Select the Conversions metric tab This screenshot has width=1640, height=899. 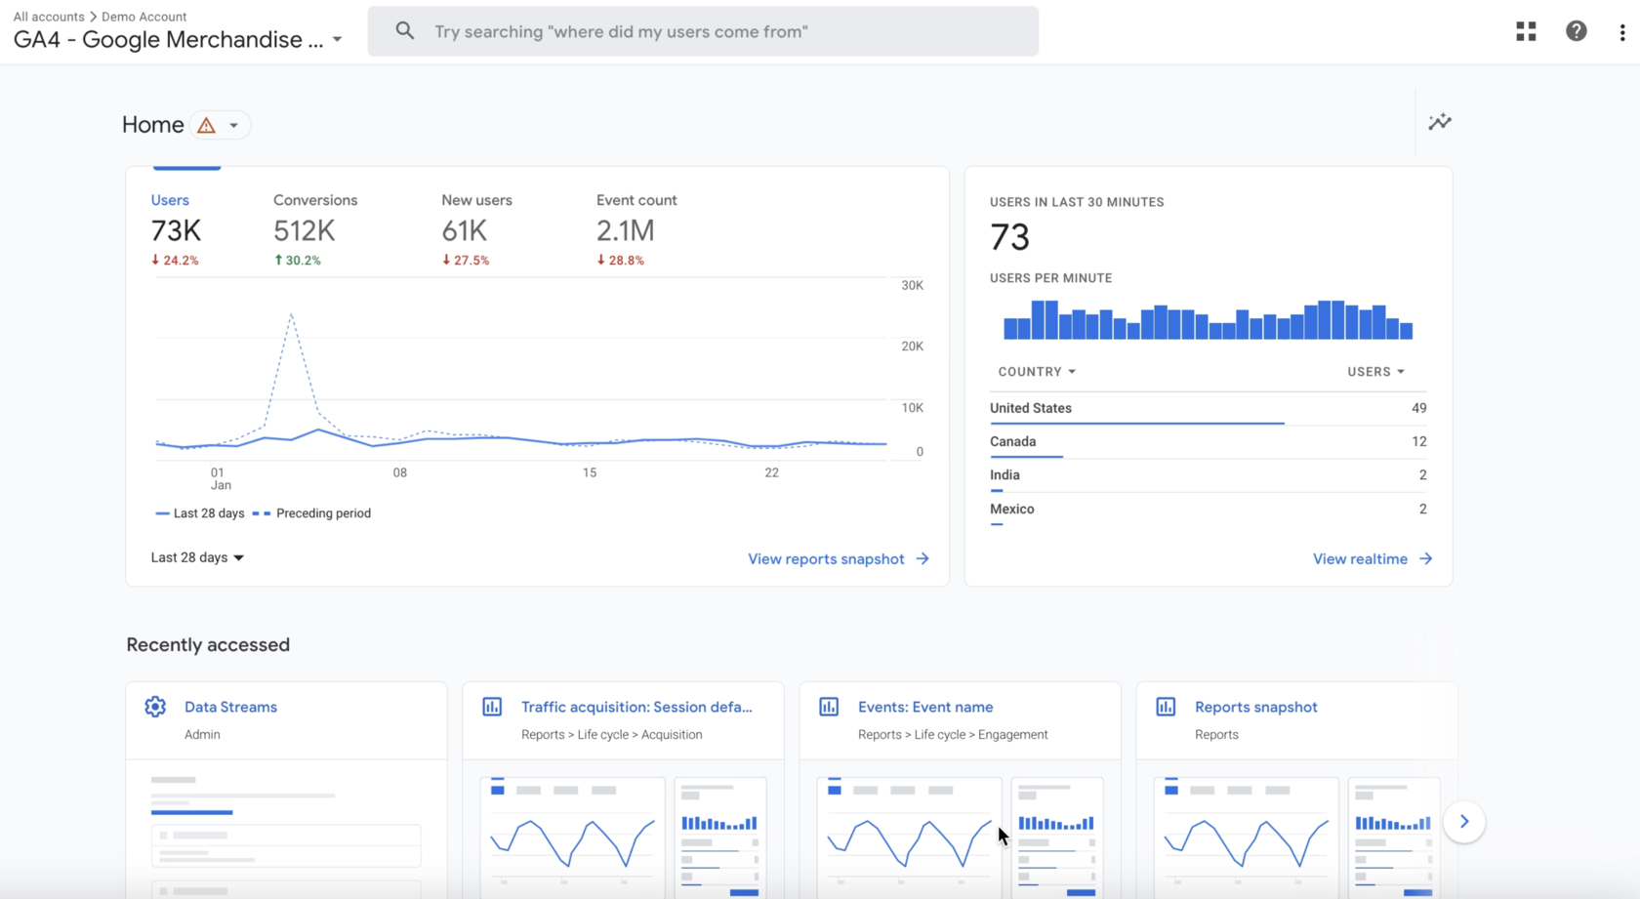[x=314, y=228]
